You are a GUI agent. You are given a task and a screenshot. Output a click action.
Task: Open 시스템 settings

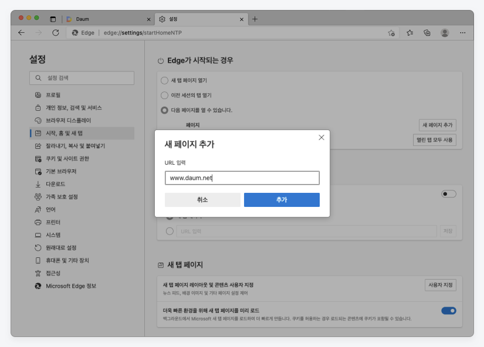click(x=82, y=235)
